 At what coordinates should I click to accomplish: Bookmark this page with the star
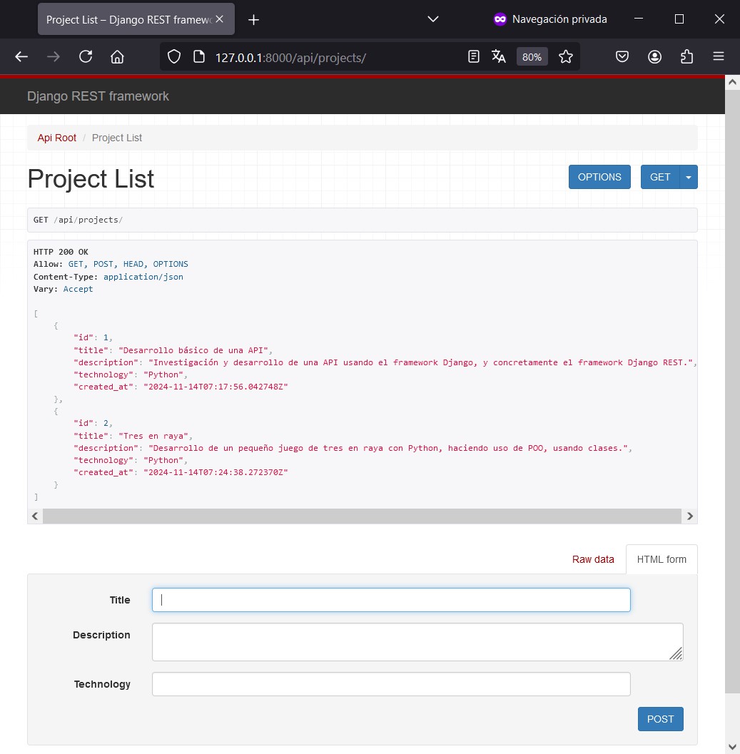click(x=566, y=57)
